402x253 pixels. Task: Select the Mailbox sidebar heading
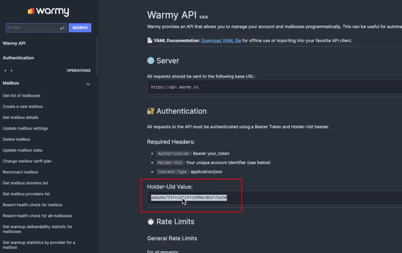pyautogui.click(x=11, y=83)
